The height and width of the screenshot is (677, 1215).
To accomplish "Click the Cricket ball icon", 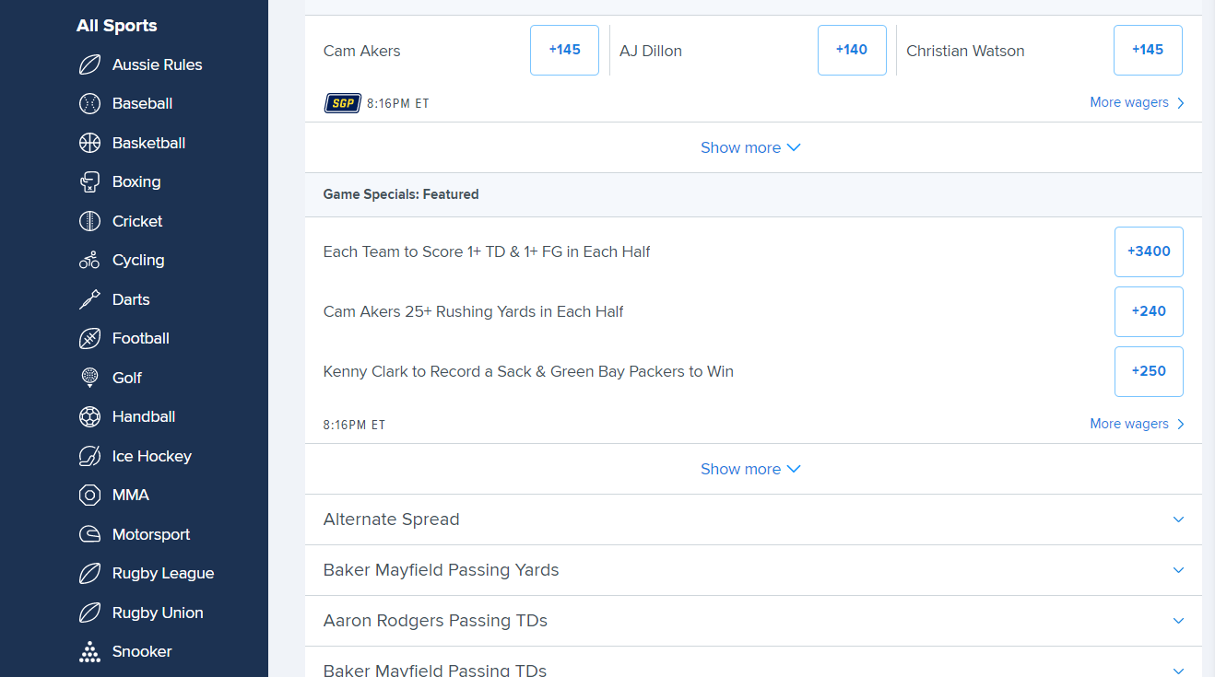I will pyautogui.click(x=89, y=221).
